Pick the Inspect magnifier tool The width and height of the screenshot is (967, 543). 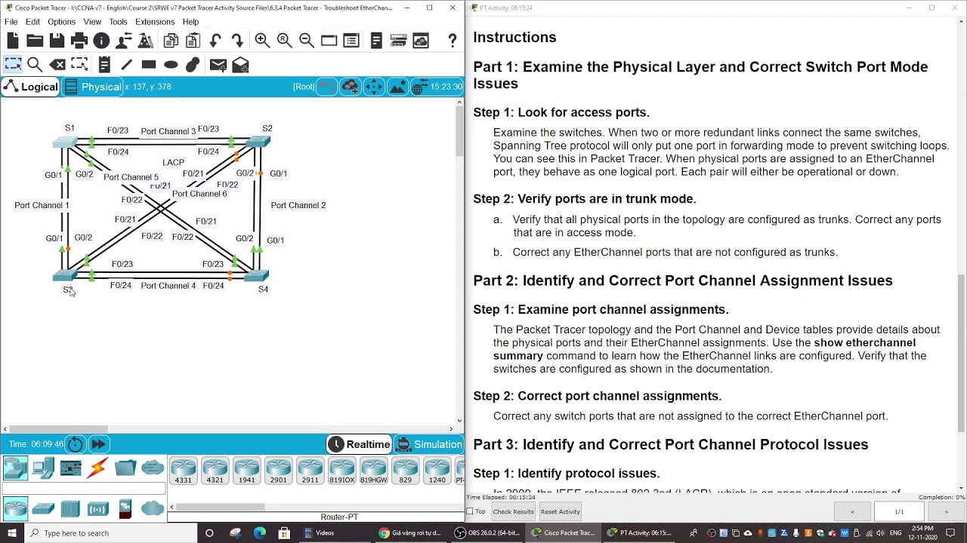(x=35, y=65)
